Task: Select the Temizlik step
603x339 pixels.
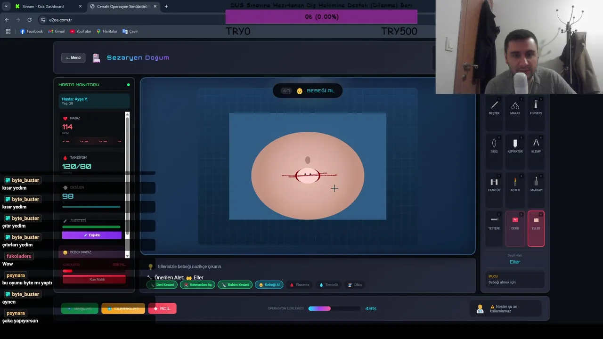Action: click(x=329, y=285)
